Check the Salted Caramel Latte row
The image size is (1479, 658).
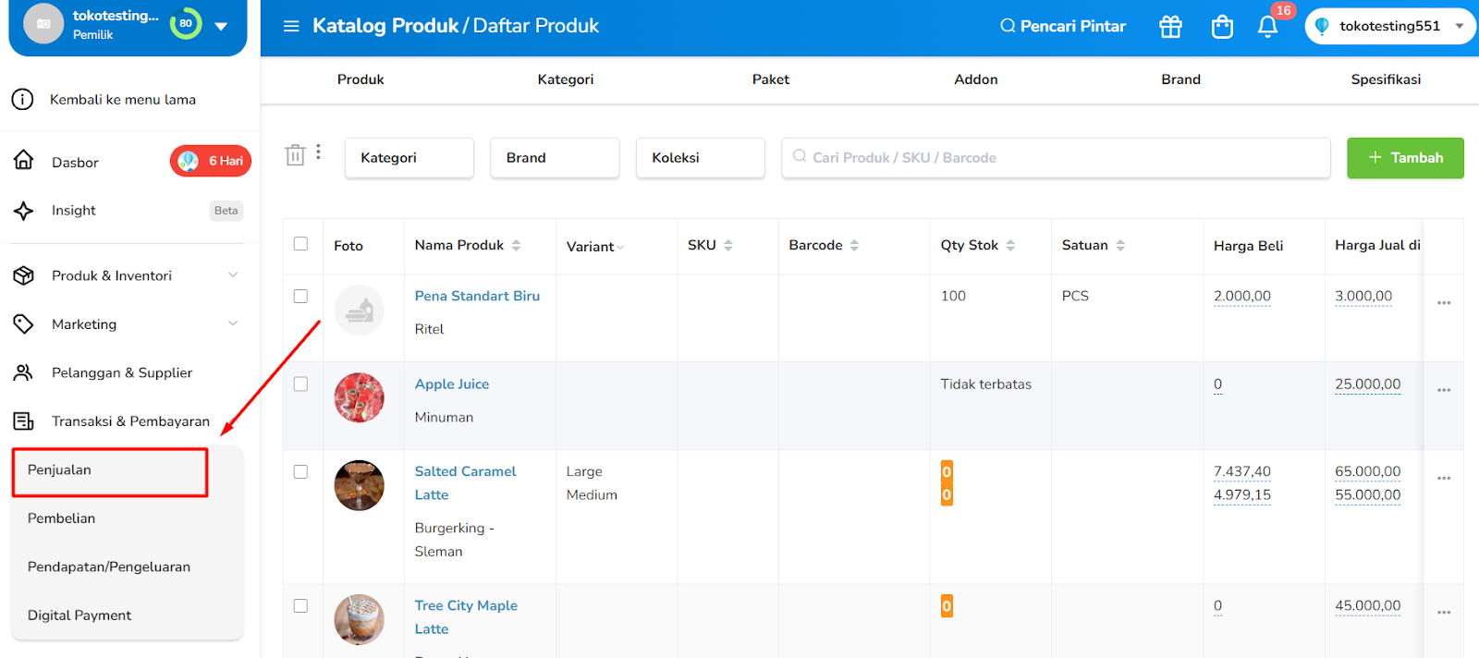click(300, 471)
